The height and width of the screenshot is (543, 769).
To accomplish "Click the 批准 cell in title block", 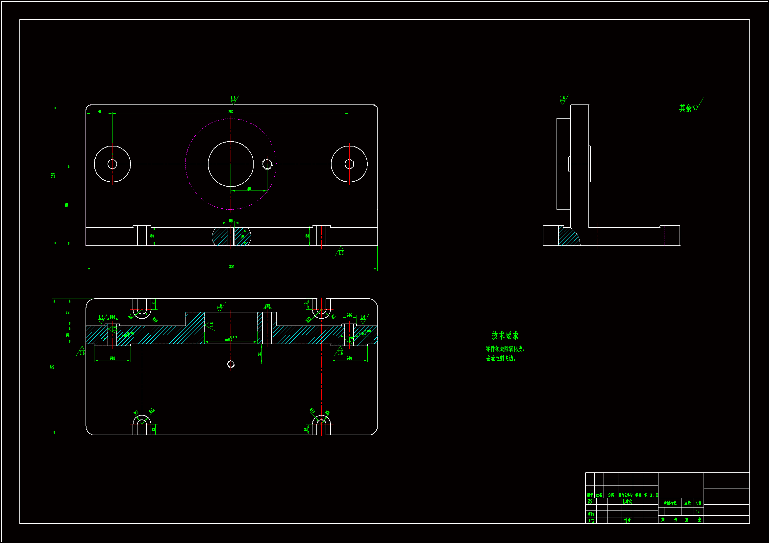I will 627,521.
